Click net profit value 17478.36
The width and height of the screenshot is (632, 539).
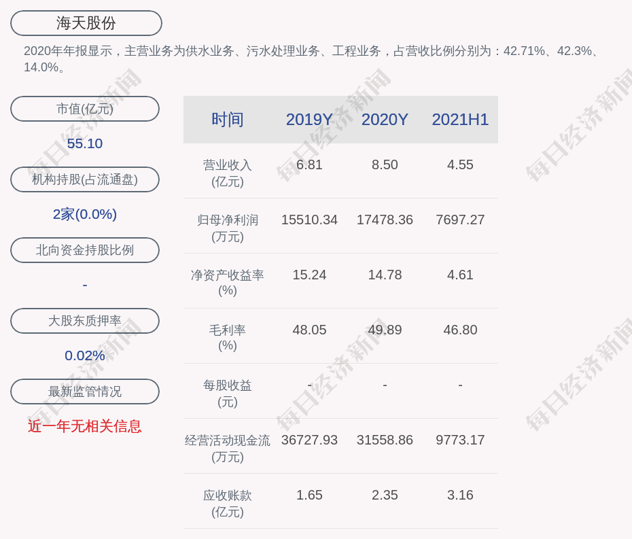385,220
